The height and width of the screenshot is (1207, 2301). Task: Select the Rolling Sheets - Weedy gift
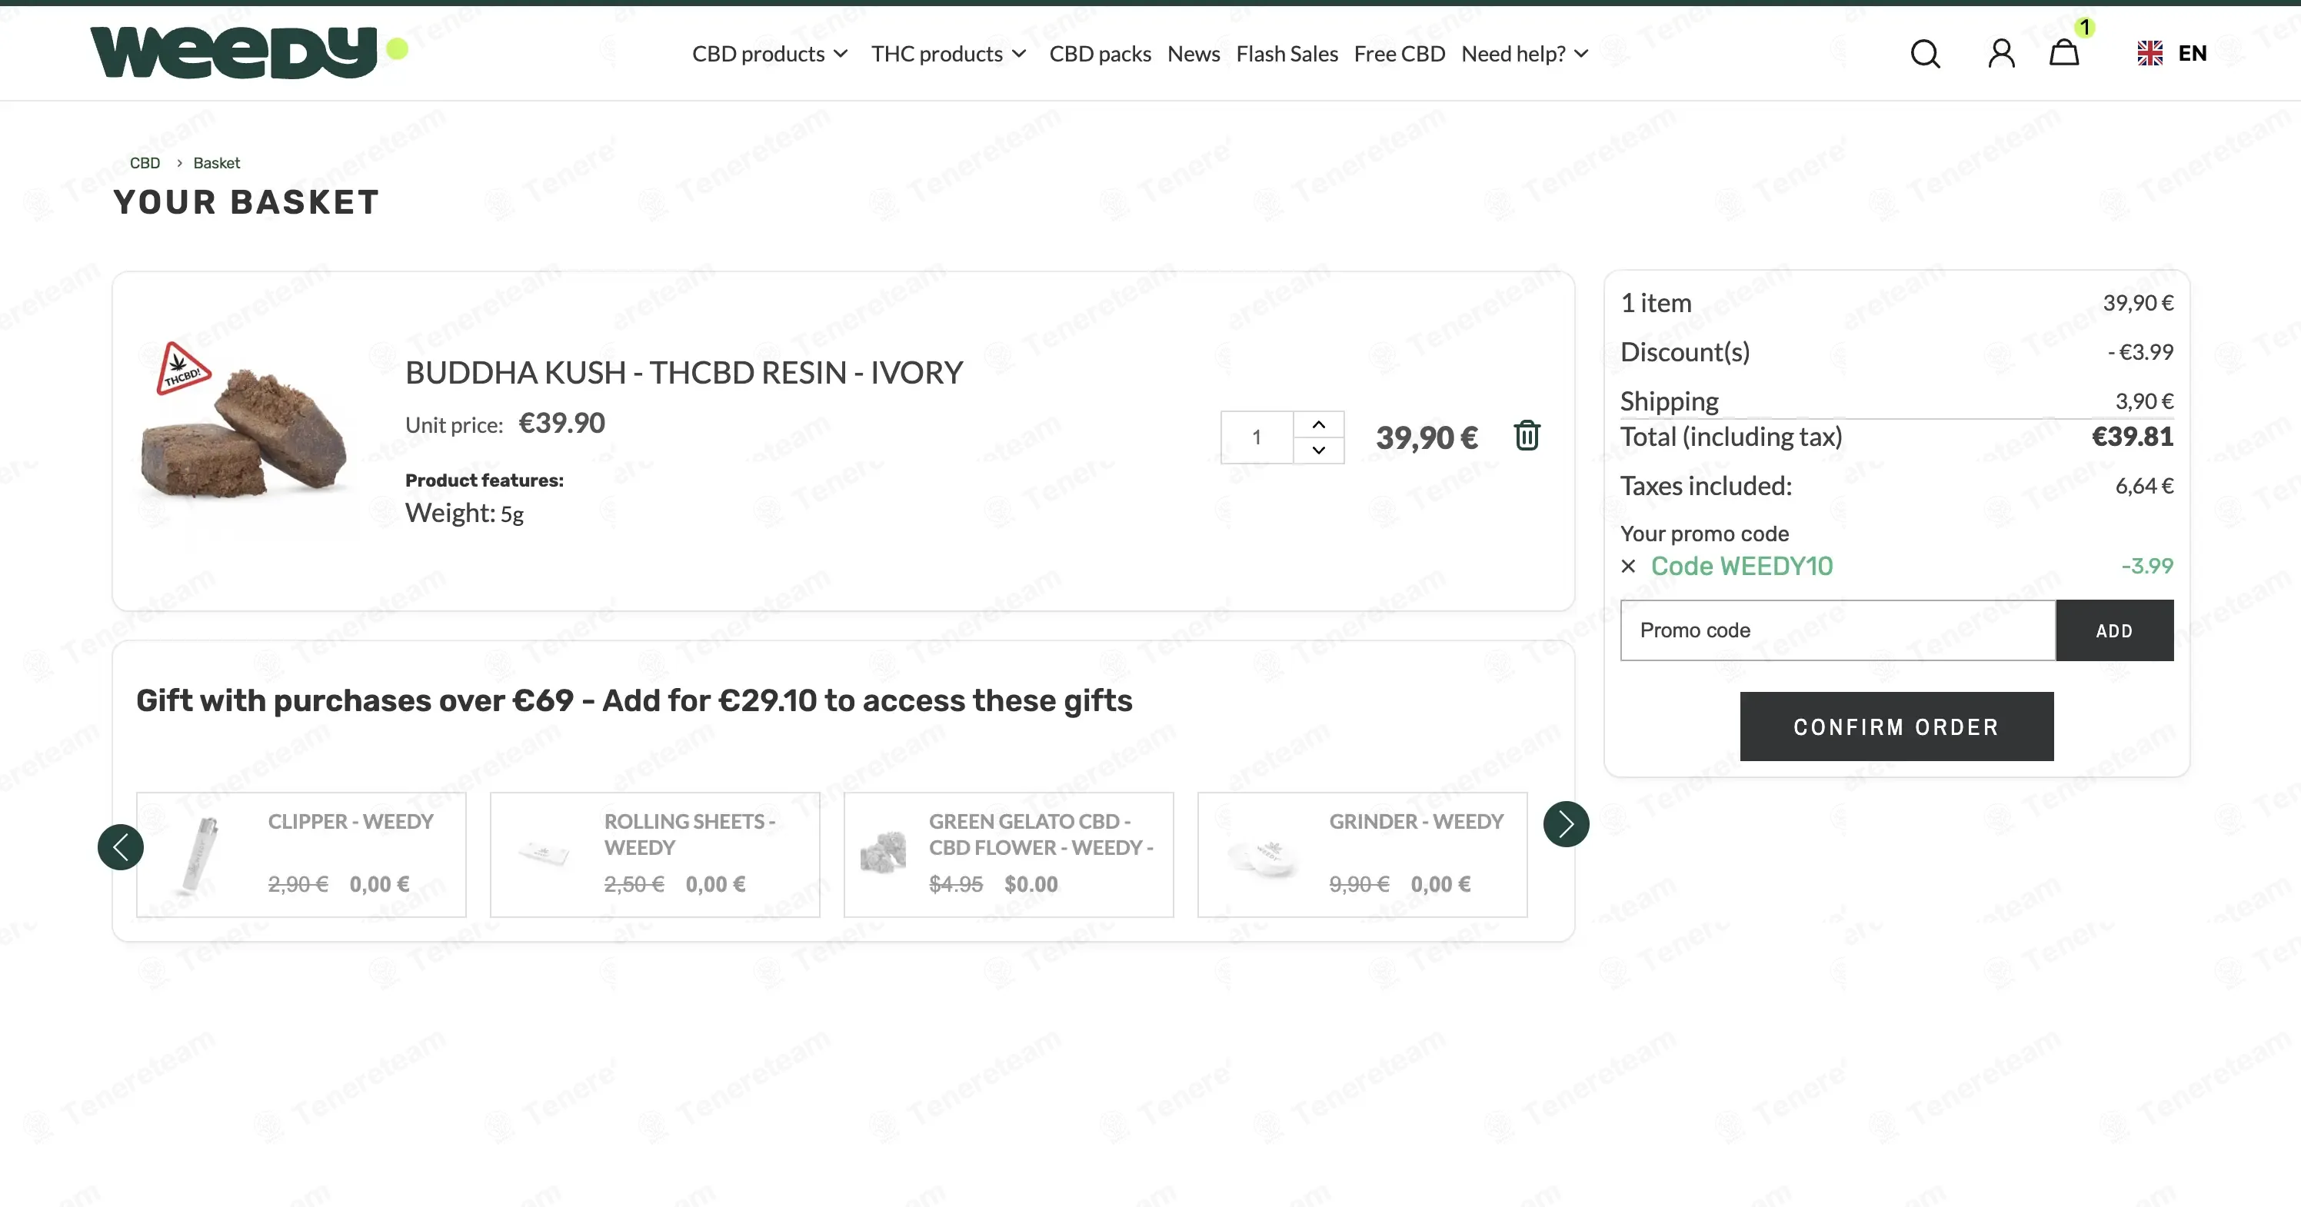click(x=654, y=854)
